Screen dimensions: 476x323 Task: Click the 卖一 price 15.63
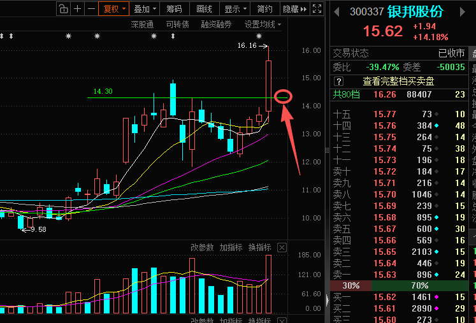pyautogui.click(x=385, y=275)
